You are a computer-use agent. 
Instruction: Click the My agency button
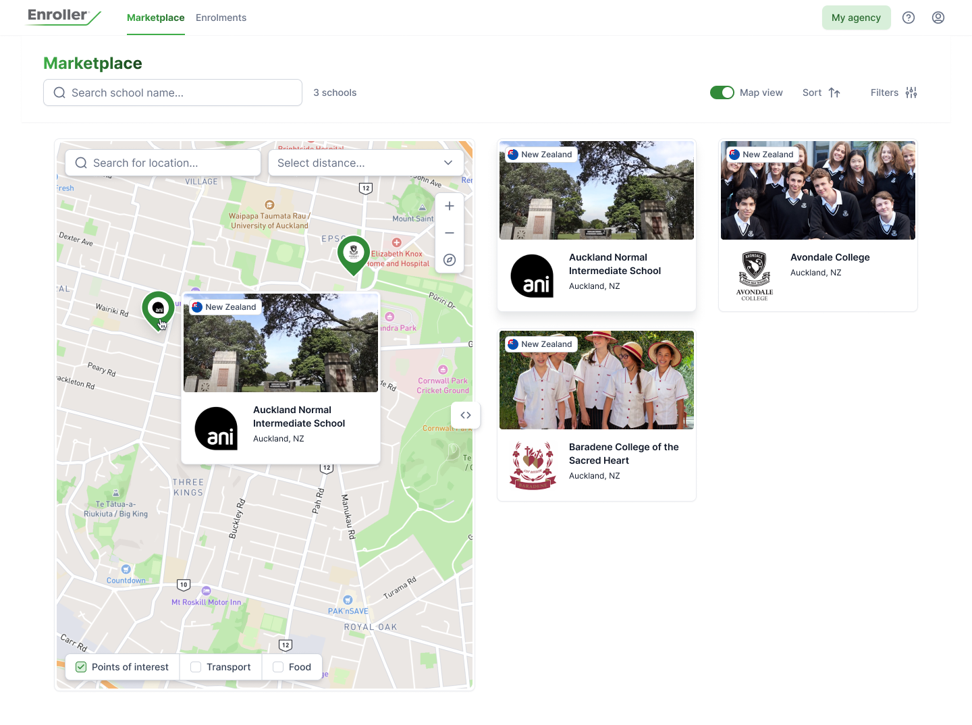point(856,18)
